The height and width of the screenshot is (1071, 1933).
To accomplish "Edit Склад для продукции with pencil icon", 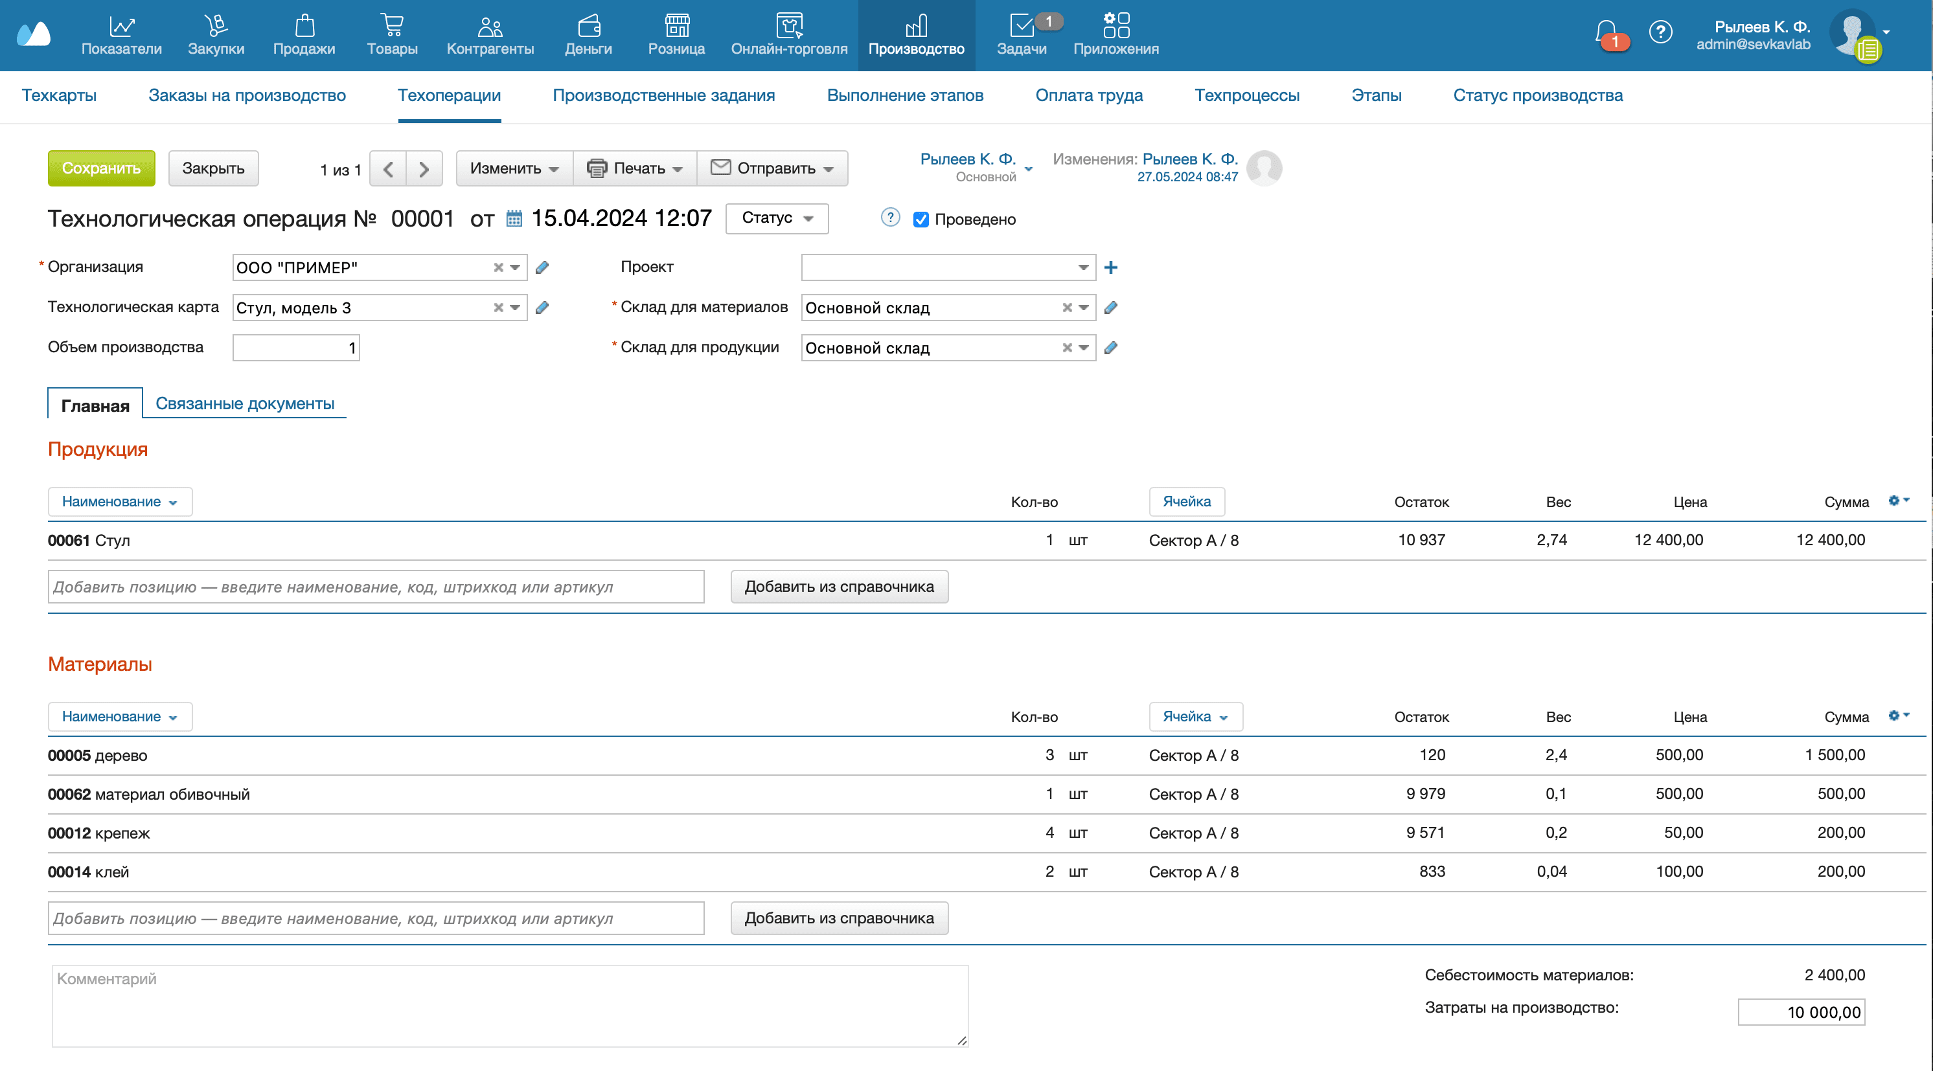I will (1110, 348).
